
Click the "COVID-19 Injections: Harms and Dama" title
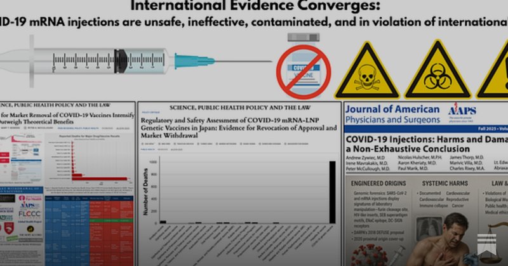pos(427,139)
